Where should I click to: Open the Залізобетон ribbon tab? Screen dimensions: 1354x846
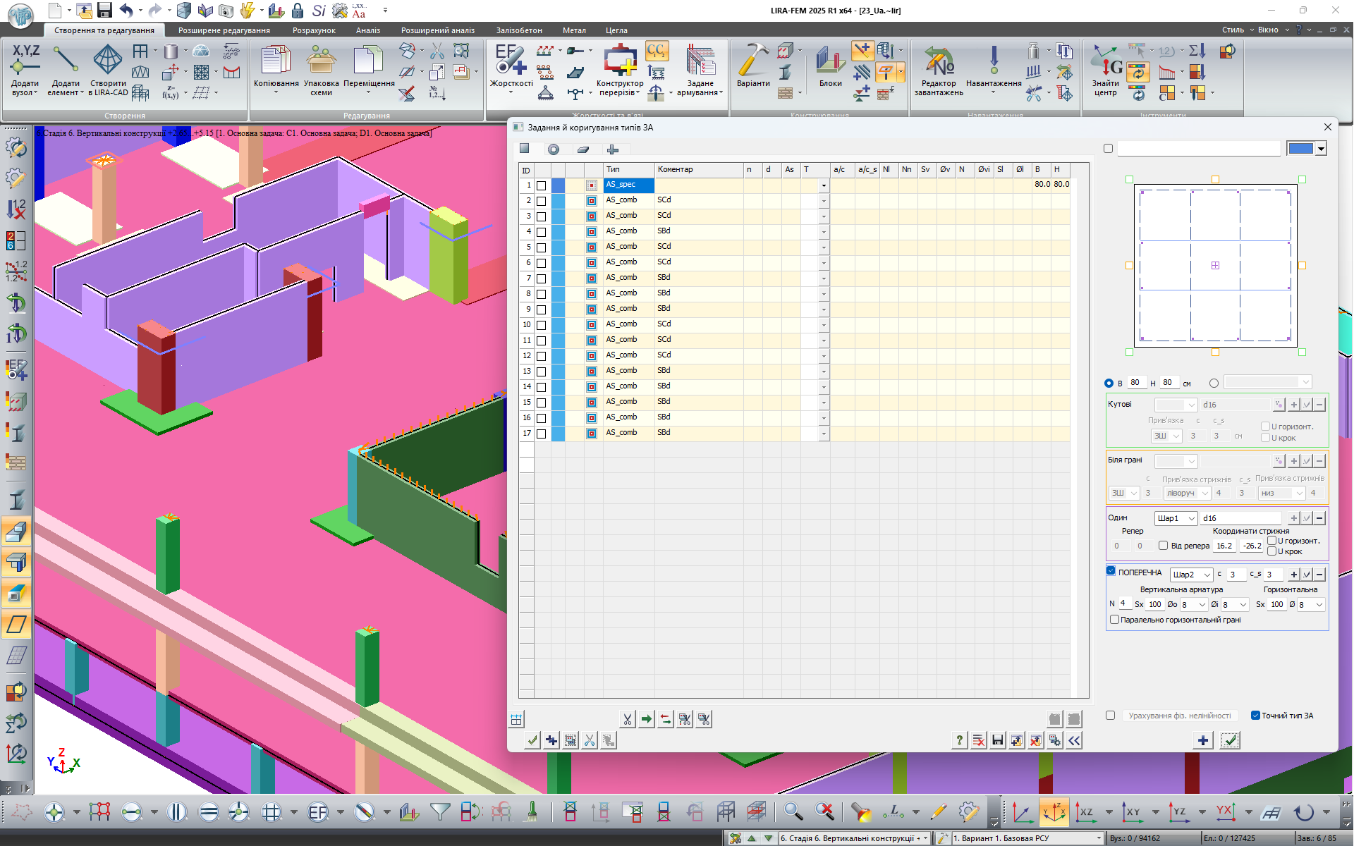(x=518, y=30)
